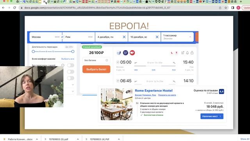
Task: Open flight sorting options icon
Action: click(x=182, y=53)
